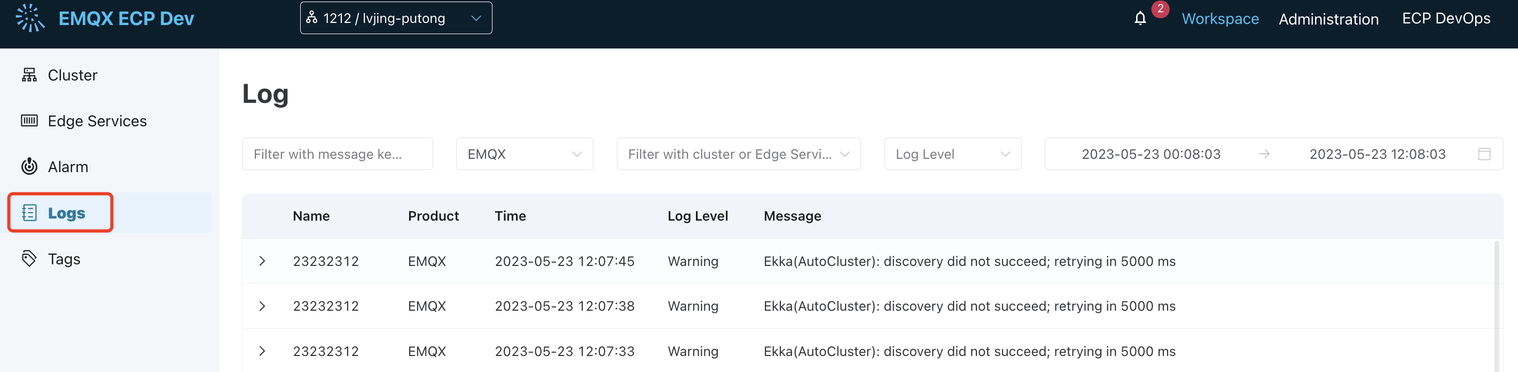Click the EMQX ECP logo icon
Viewport: 1518px width, 372px height.
30,18
